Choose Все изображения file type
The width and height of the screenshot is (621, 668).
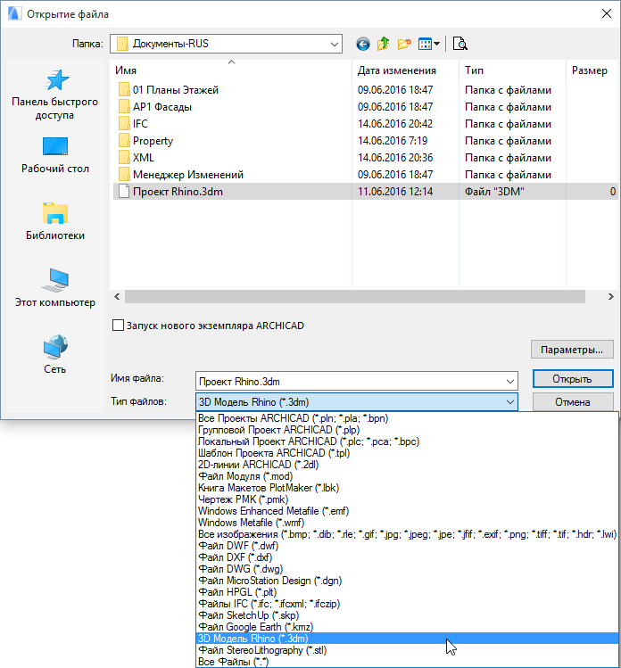pyautogui.click(x=407, y=534)
